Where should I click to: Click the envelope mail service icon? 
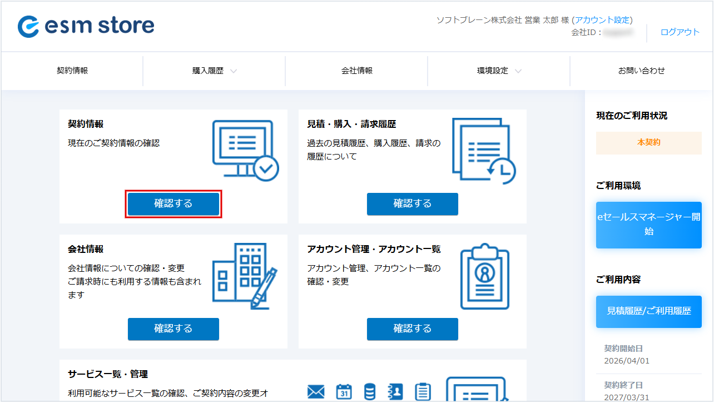316,392
